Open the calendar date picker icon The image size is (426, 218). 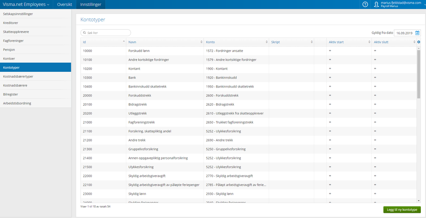point(417,33)
